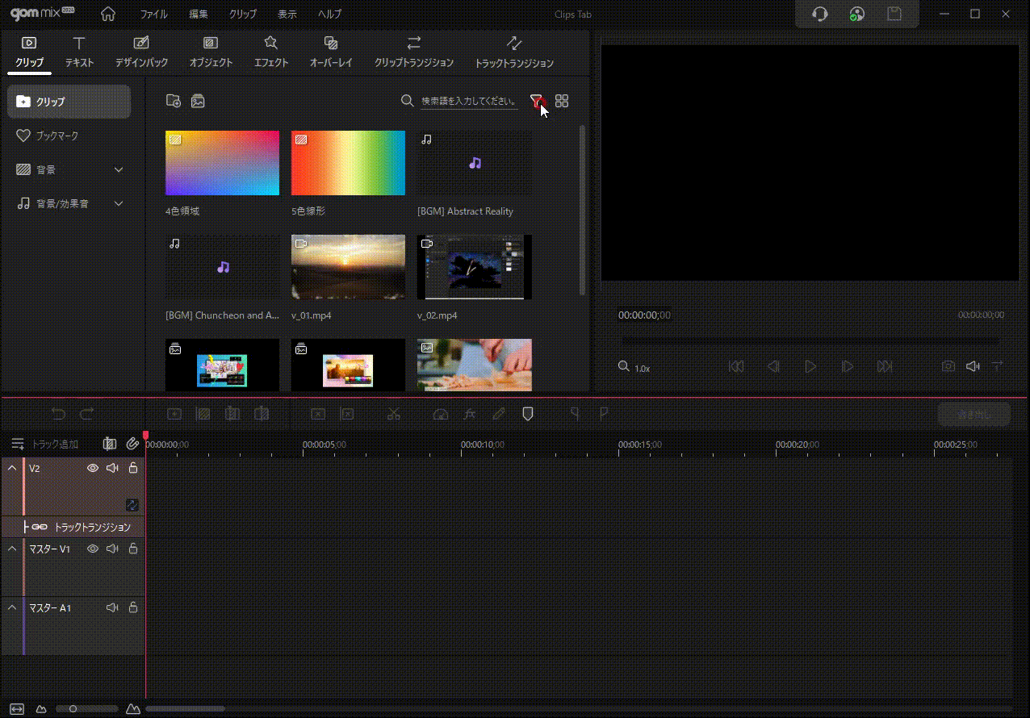Click the scissors split tool
1030x718 pixels.
click(x=393, y=414)
